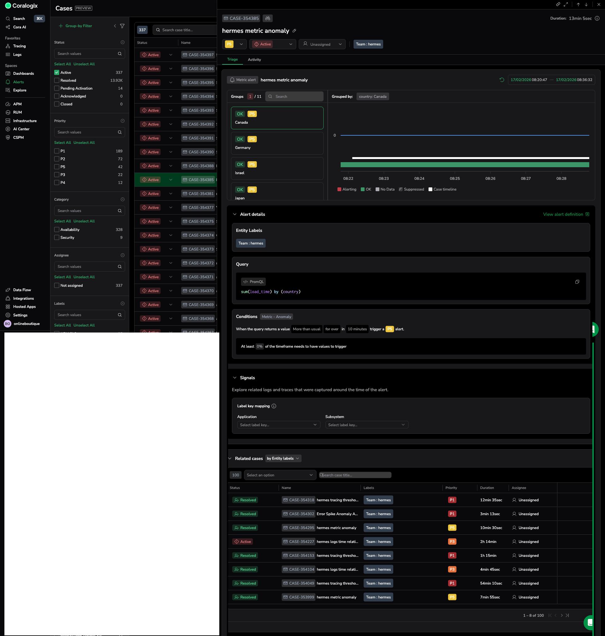
Task: Refresh the alert timeframe with the refresh icon
Action: click(501, 80)
